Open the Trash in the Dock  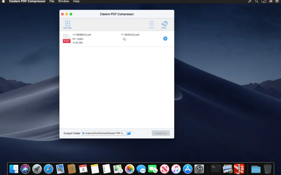tap(268, 169)
